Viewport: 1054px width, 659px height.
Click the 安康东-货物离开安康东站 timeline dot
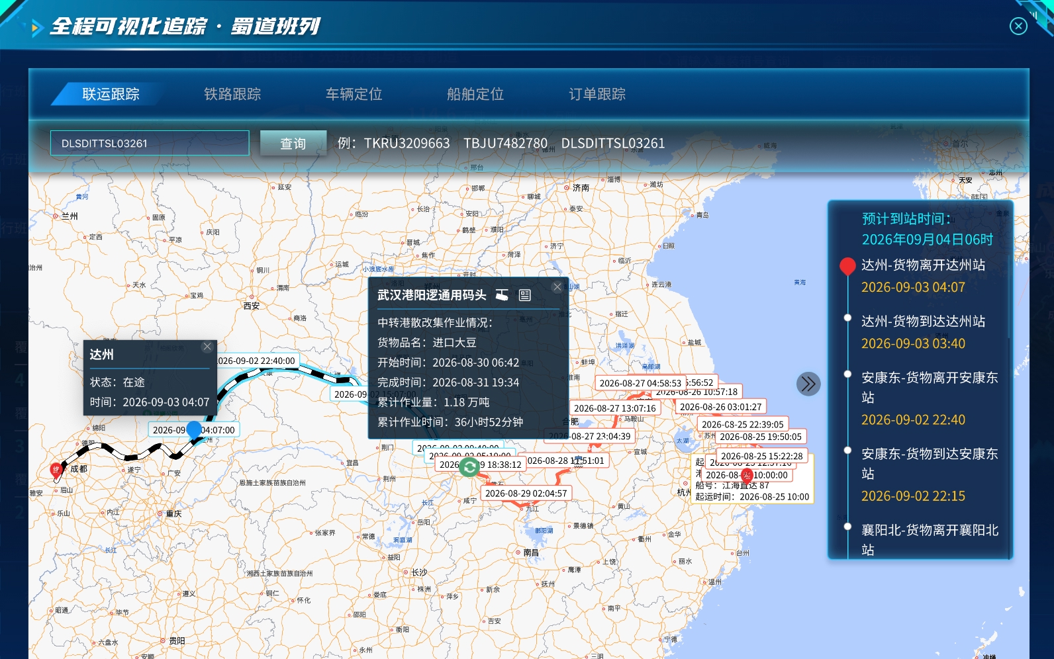click(x=847, y=374)
